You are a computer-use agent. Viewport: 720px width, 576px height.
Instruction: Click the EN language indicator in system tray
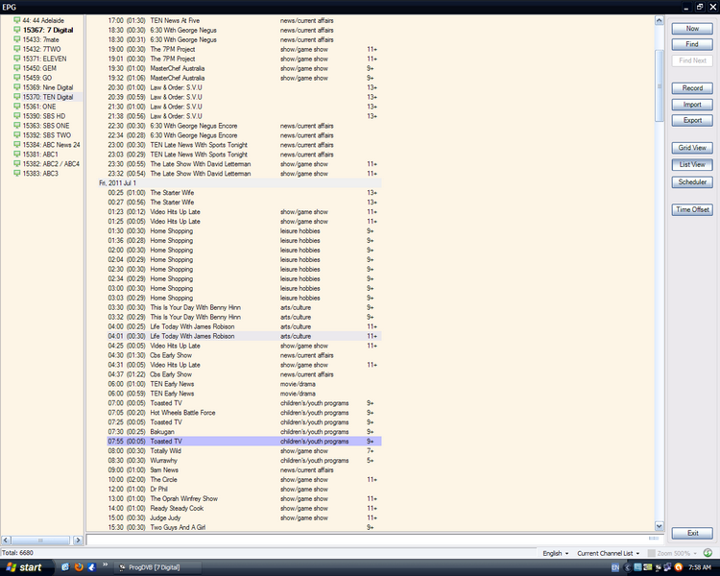click(x=614, y=567)
